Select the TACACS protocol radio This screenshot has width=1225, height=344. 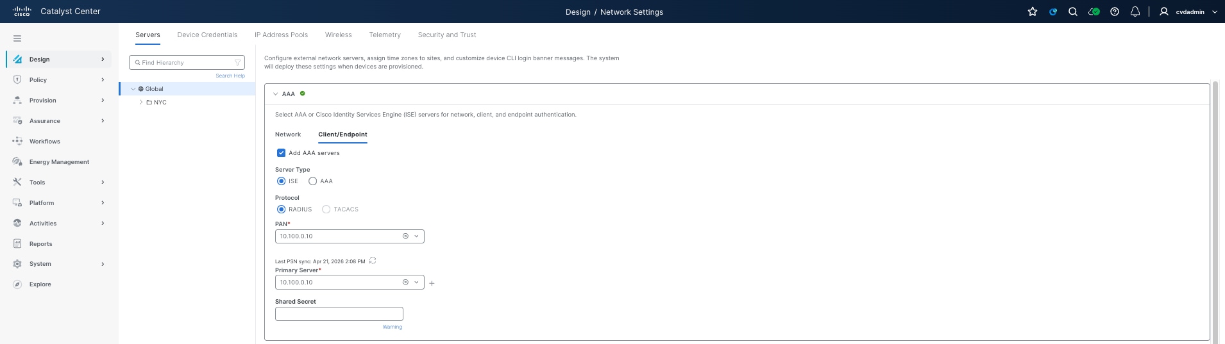coord(326,209)
